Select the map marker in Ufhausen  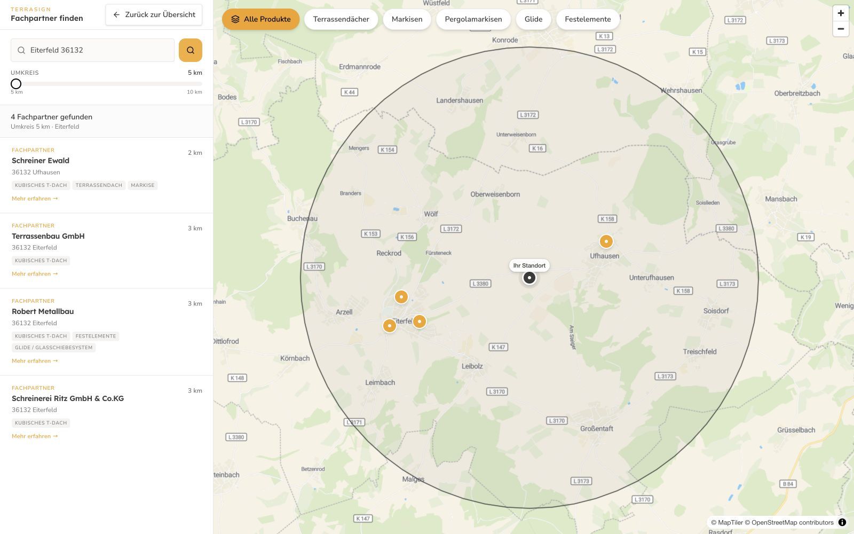(606, 241)
